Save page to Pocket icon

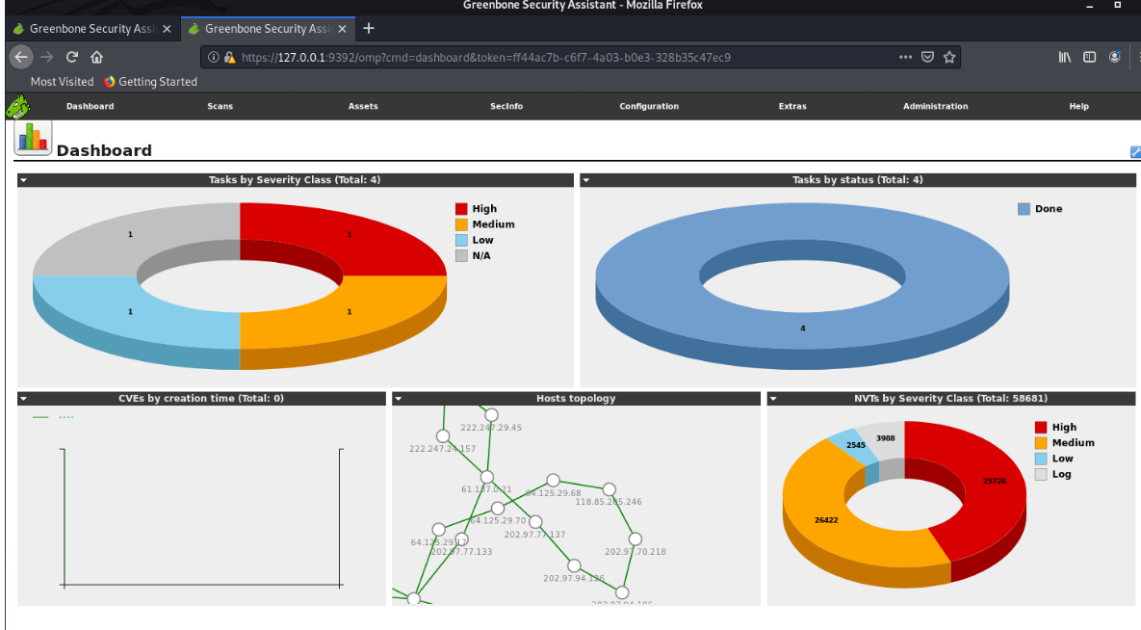tap(928, 57)
